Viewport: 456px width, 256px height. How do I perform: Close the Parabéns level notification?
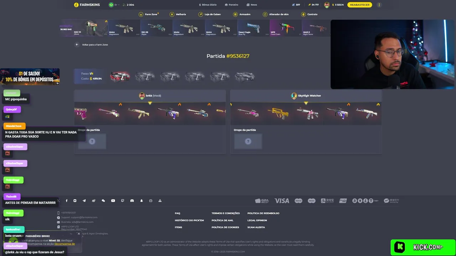click(x=79, y=234)
